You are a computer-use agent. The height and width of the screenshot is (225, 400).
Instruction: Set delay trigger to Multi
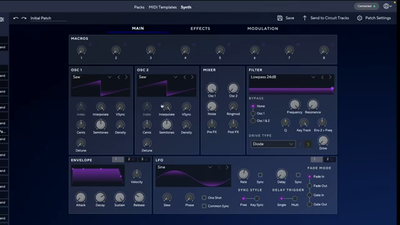tap(295, 199)
